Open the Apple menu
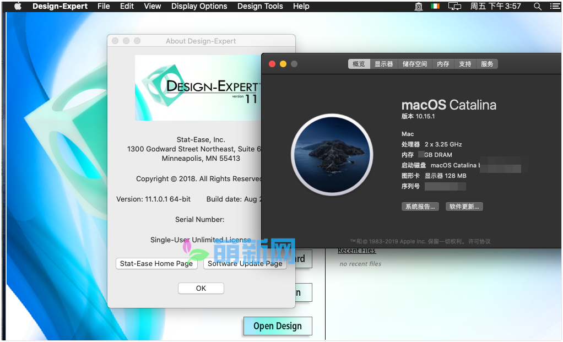This screenshot has height=342, width=563. click(17, 6)
